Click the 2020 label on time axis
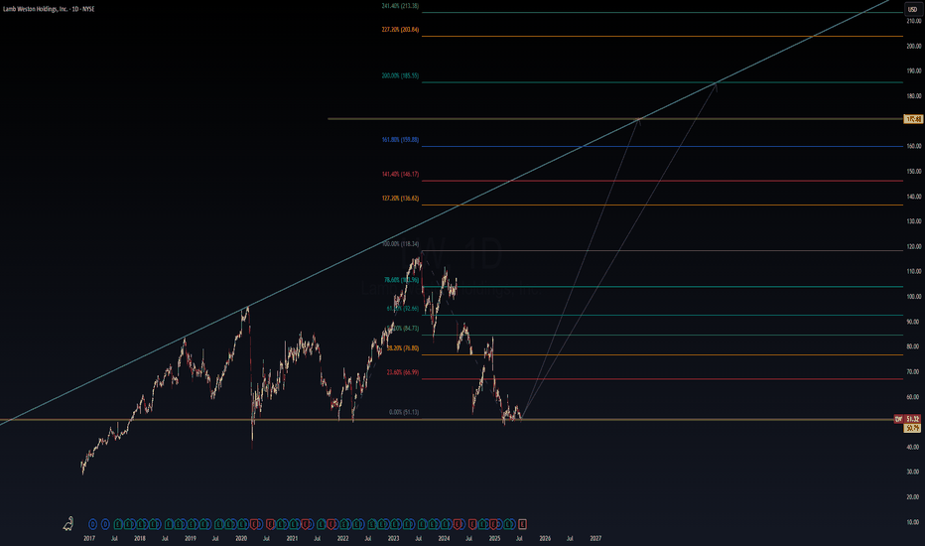This screenshot has width=925, height=546. coord(241,538)
